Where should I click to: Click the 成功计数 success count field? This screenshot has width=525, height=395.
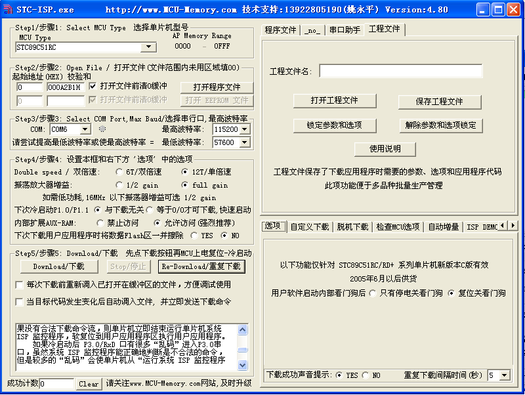[x=56, y=384]
